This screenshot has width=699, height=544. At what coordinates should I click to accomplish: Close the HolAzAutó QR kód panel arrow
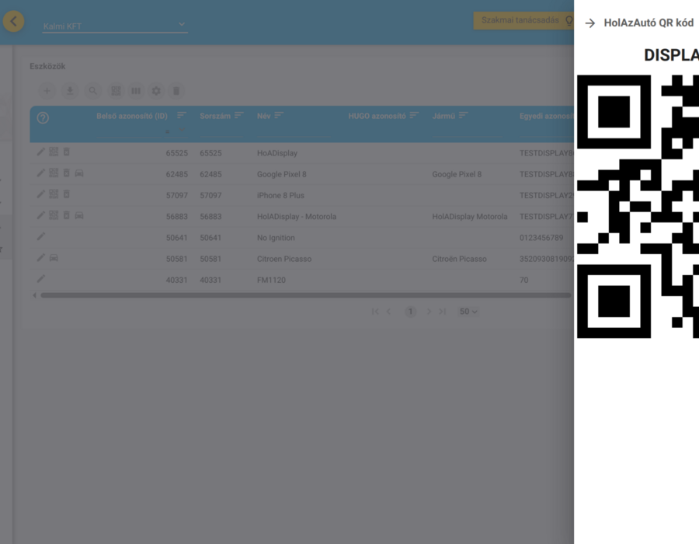[589, 23]
